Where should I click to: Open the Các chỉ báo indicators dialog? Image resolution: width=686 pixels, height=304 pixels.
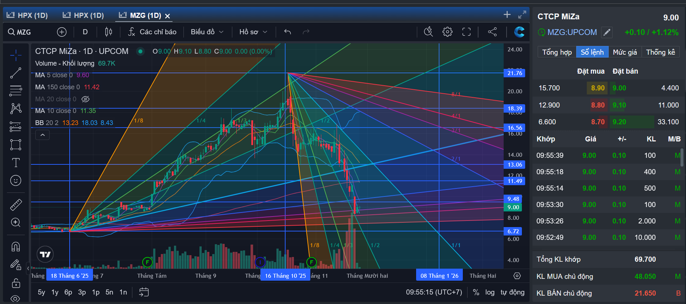(x=152, y=32)
